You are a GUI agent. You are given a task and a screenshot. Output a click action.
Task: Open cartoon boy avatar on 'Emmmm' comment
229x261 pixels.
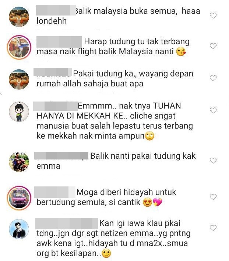[19, 111]
